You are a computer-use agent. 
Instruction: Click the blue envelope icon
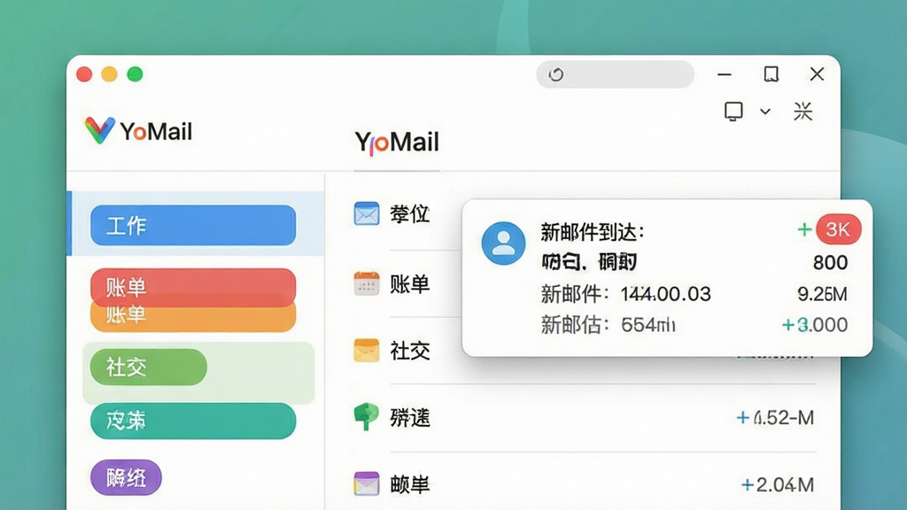coord(366,213)
